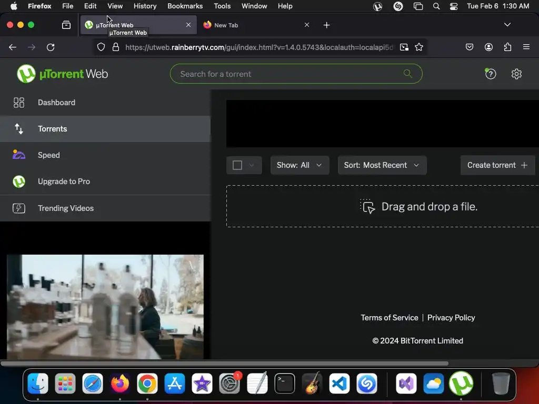The width and height of the screenshot is (539, 404).
Task: Click the video ad thumbnail in sidebar
Action: [x=105, y=307]
